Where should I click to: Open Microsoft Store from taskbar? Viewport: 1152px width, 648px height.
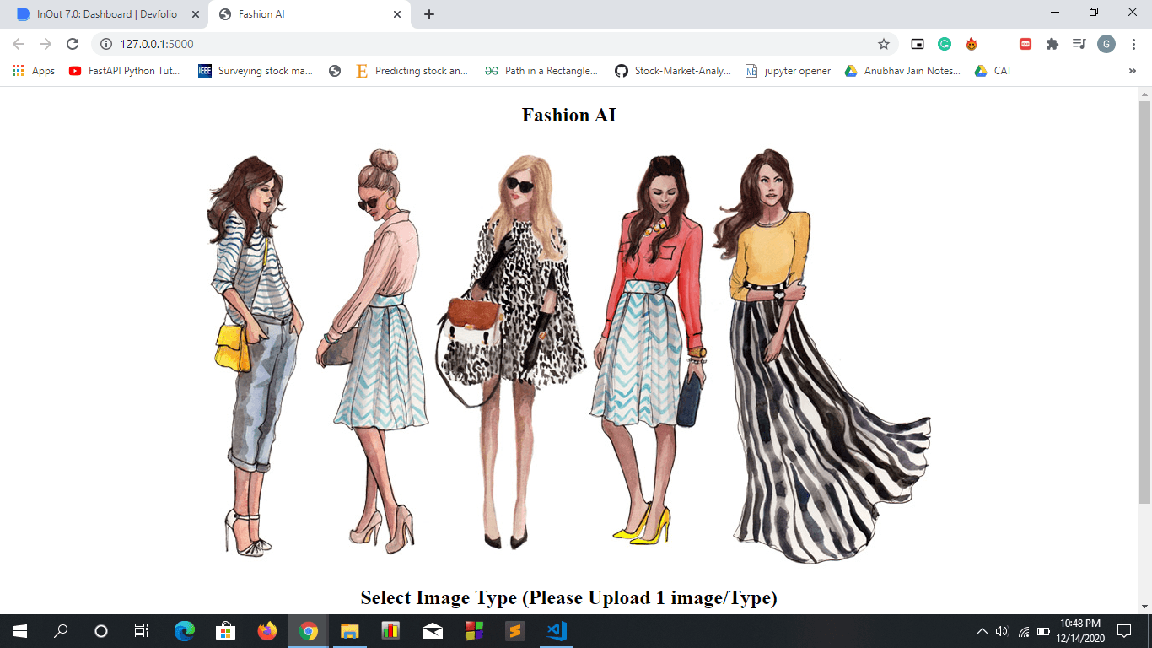pyautogui.click(x=225, y=631)
